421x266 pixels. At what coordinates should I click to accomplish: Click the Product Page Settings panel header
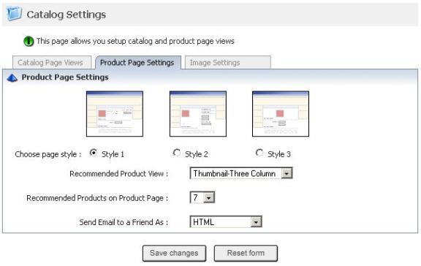click(210, 77)
